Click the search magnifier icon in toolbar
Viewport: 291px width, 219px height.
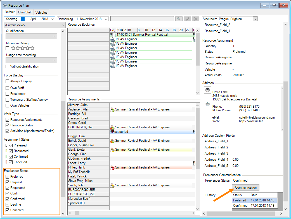pos(179,19)
